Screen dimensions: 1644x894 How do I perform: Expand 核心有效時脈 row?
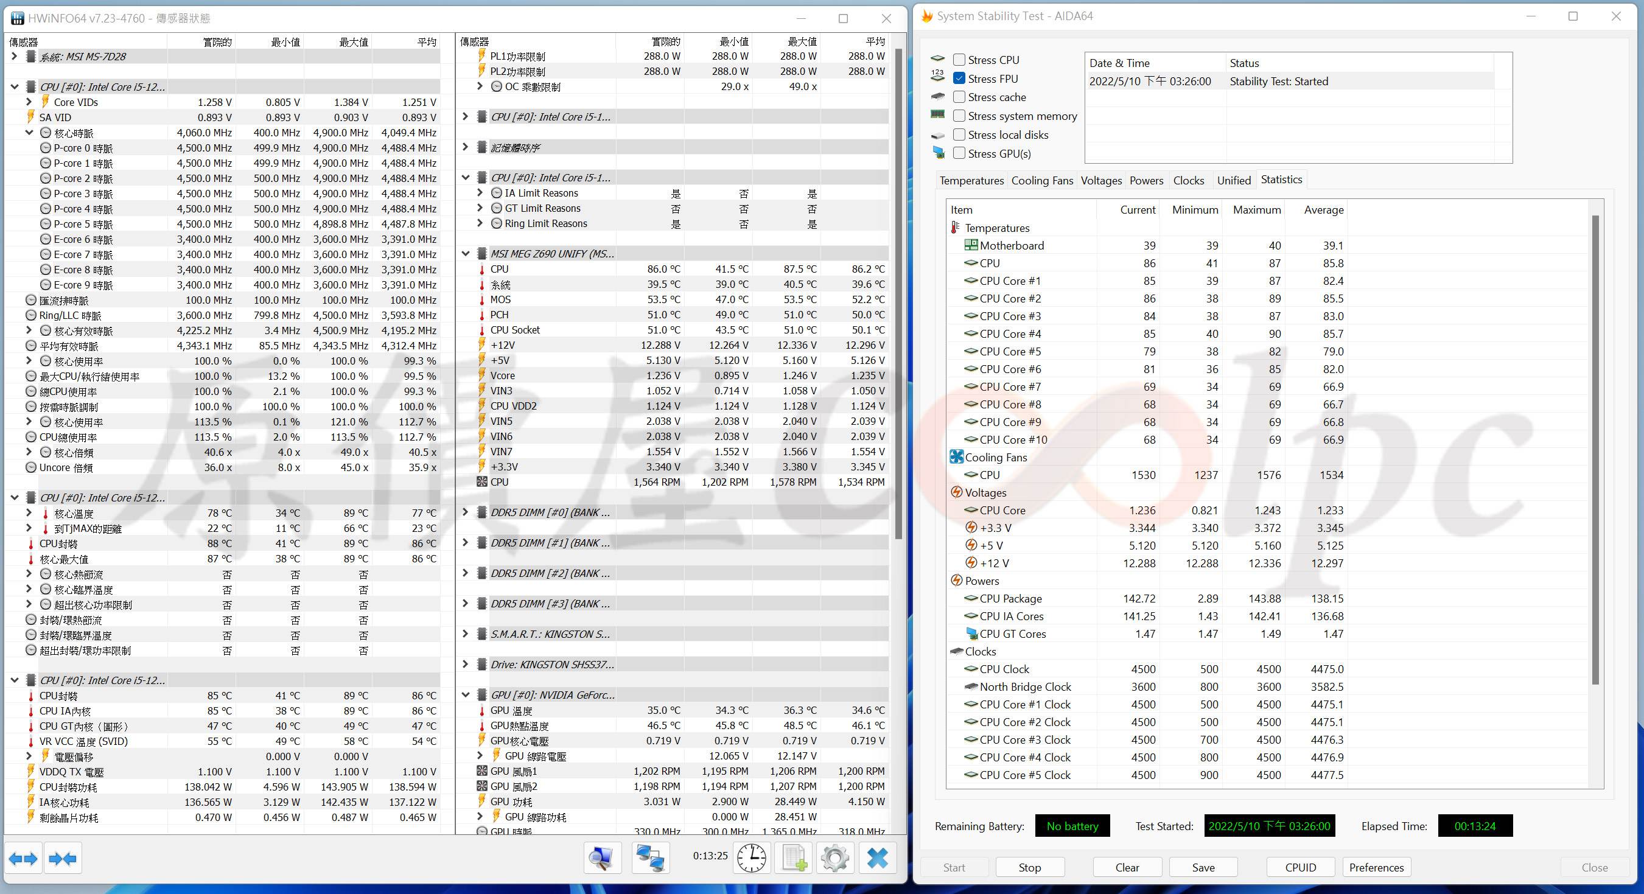(x=29, y=330)
